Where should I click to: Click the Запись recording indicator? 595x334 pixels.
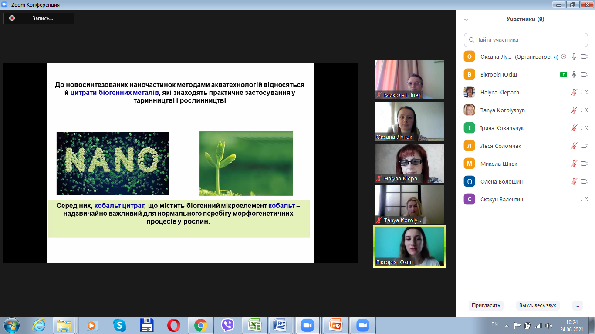39,18
